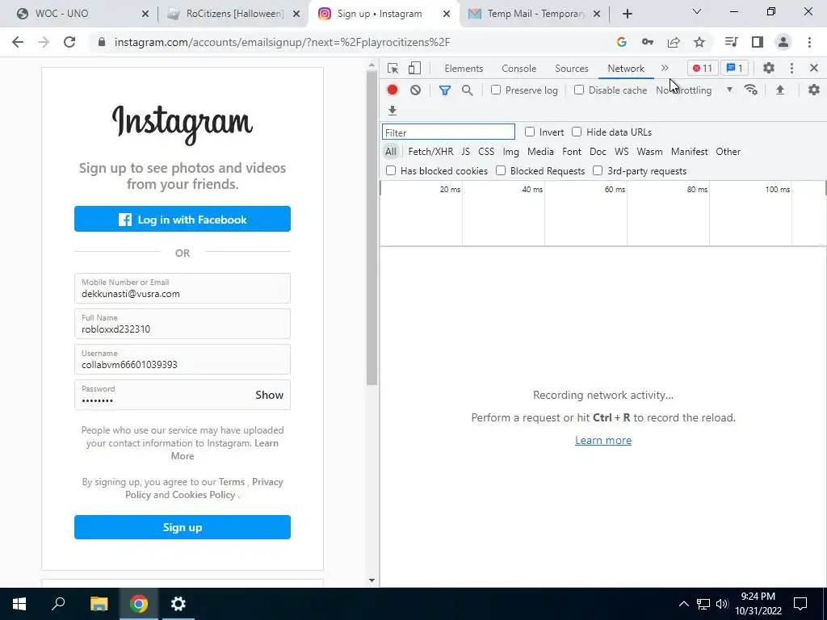Open new browser tab plus button
The image size is (827, 620).
(627, 14)
